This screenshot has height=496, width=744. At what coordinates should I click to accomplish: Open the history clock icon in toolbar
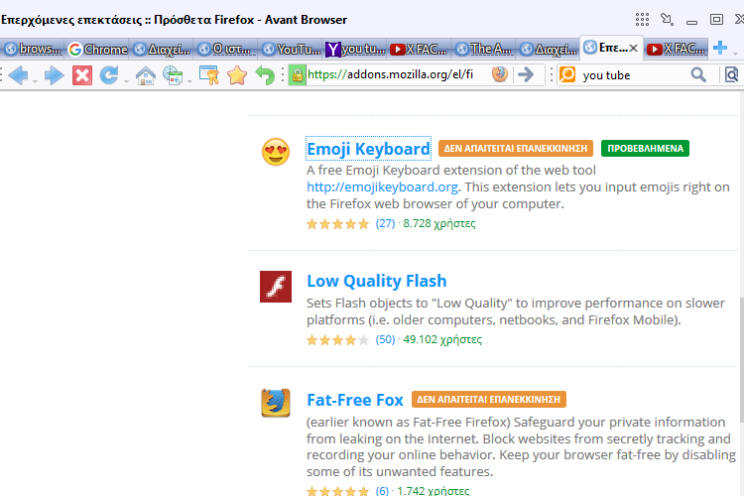tap(173, 75)
